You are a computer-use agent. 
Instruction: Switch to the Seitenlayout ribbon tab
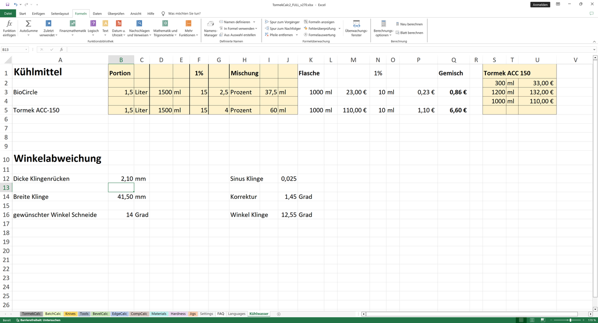click(x=60, y=14)
